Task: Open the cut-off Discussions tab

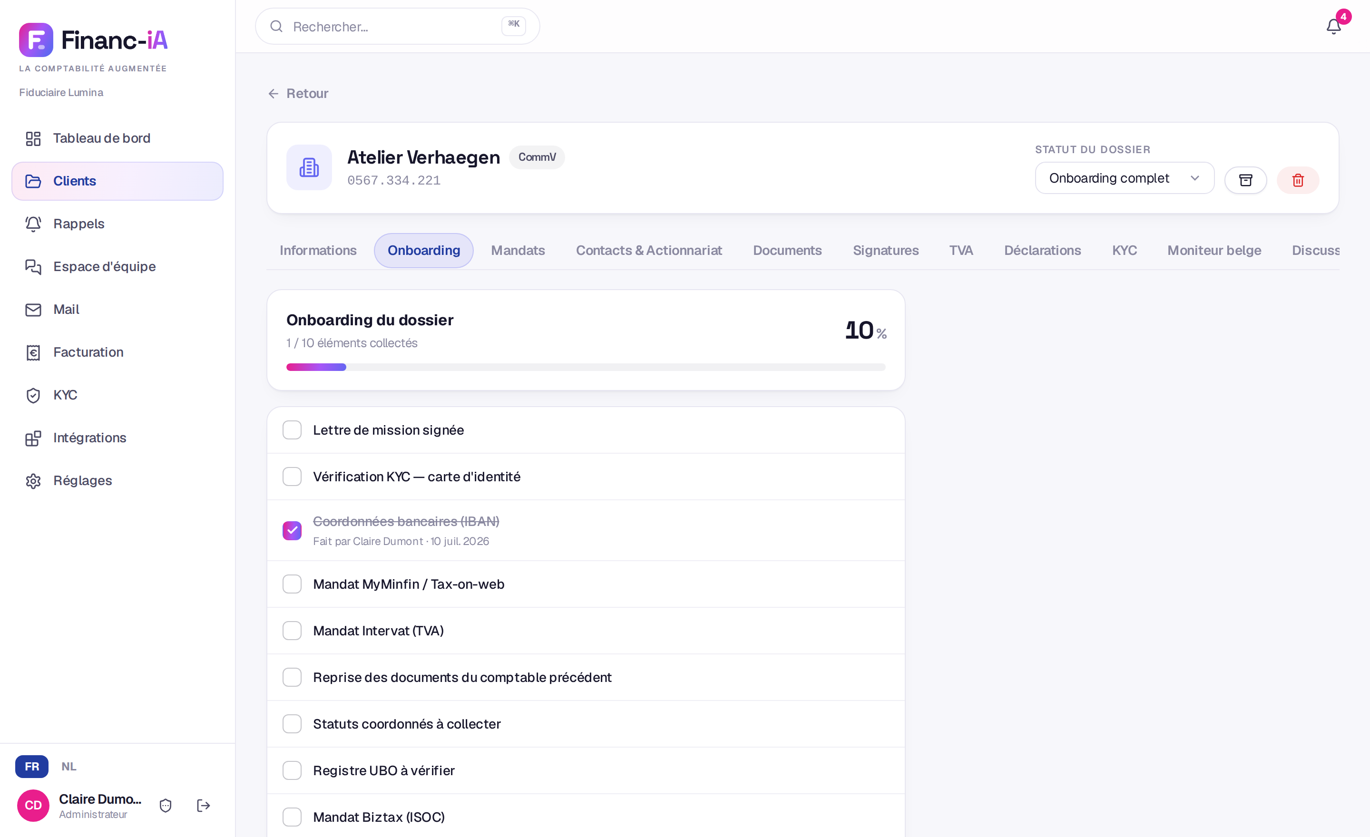Action: [x=1315, y=251]
